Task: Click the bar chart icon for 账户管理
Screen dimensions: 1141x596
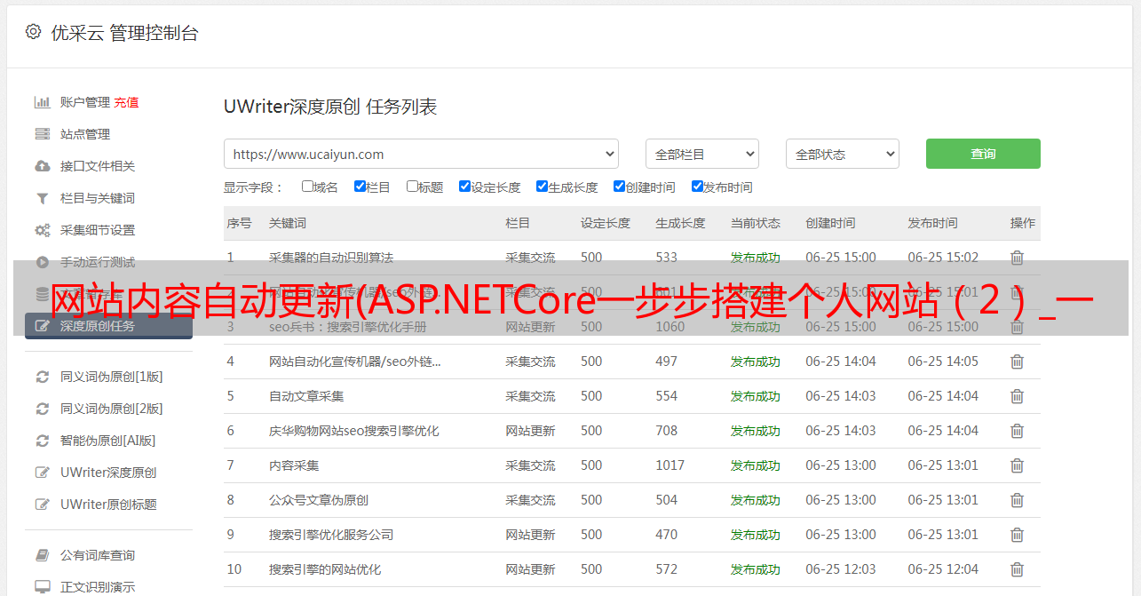Action: (x=42, y=102)
